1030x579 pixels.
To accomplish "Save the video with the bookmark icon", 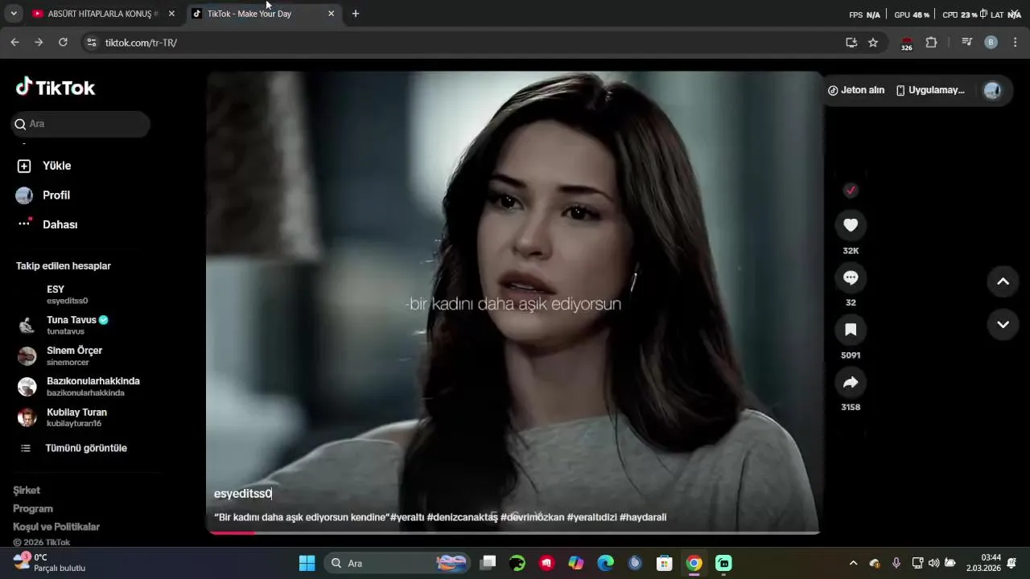I will click(x=851, y=330).
